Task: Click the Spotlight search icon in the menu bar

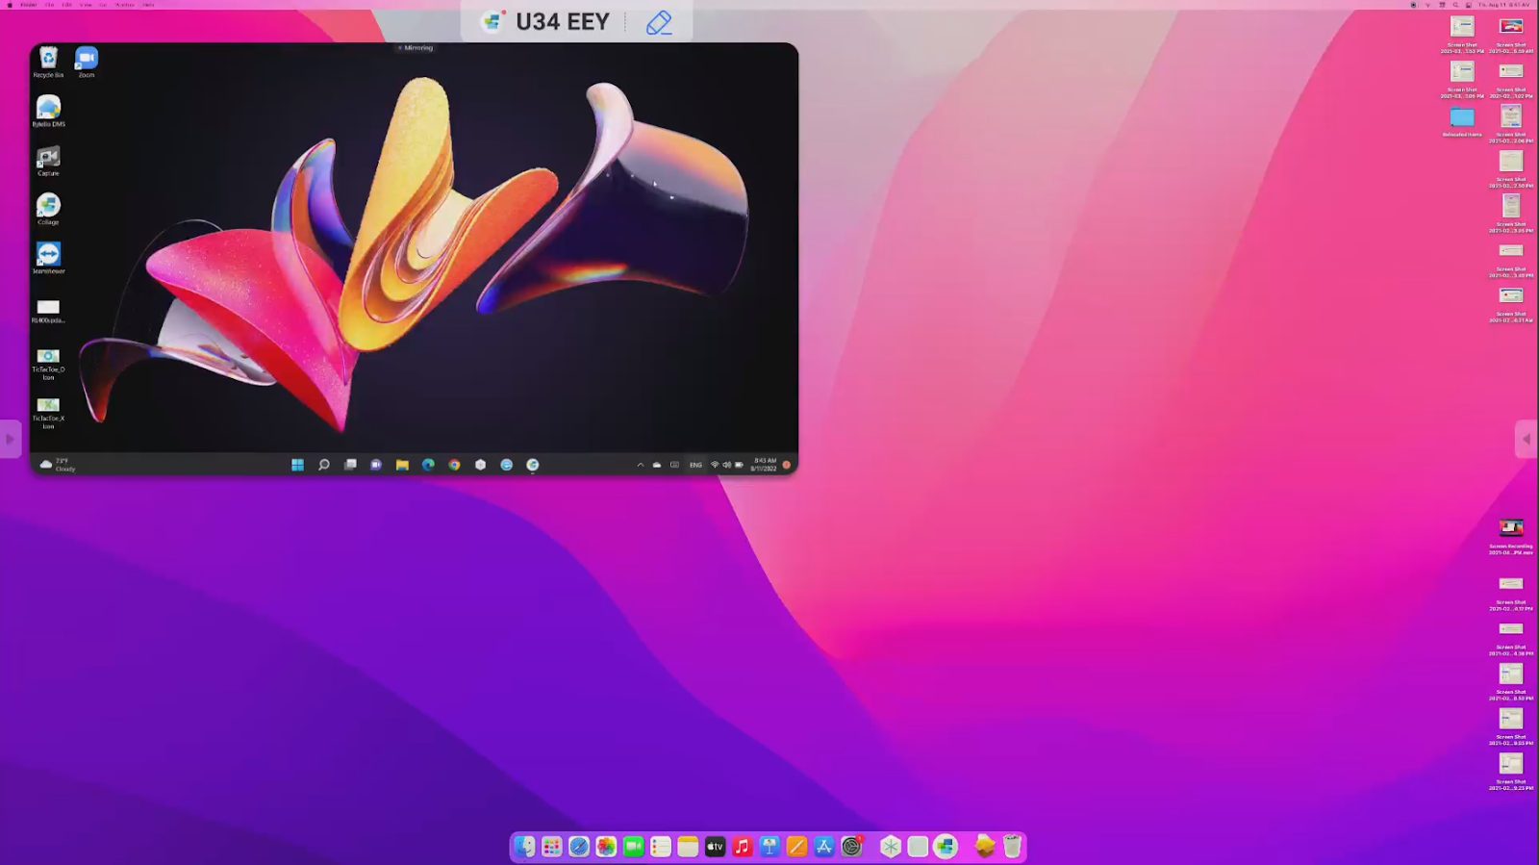Action: pos(1455,5)
